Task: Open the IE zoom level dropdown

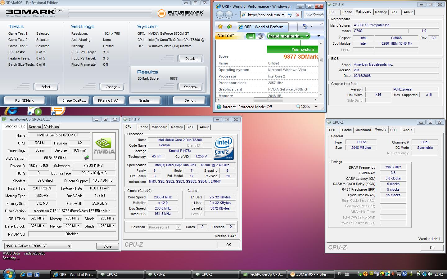Action: (x=316, y=107)
